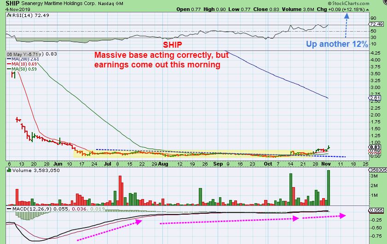
Task: Click the -0.25 MACD axis label
Action: 376,220
